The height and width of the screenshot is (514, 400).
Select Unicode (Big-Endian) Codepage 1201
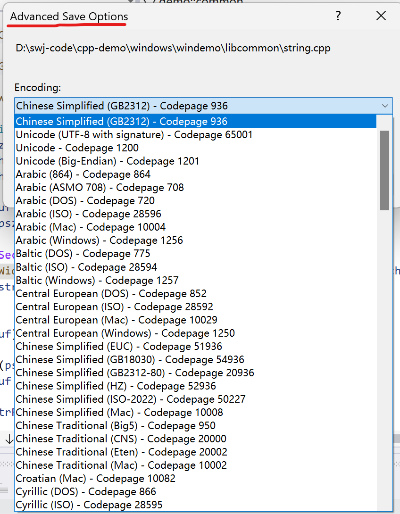coord(108,161)
